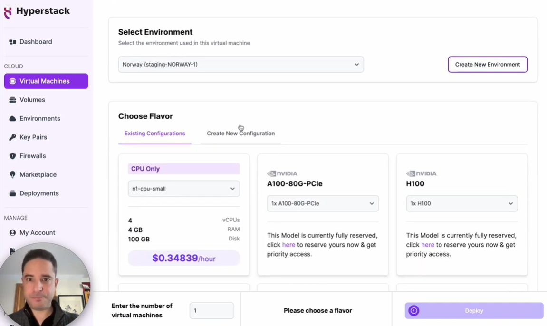Select the Existing Configurations tab
547x326 pixels.
point(154,134)
